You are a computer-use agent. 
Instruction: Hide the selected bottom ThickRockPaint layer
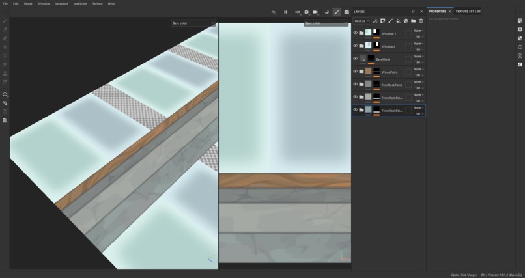click(x=356, y=110)
